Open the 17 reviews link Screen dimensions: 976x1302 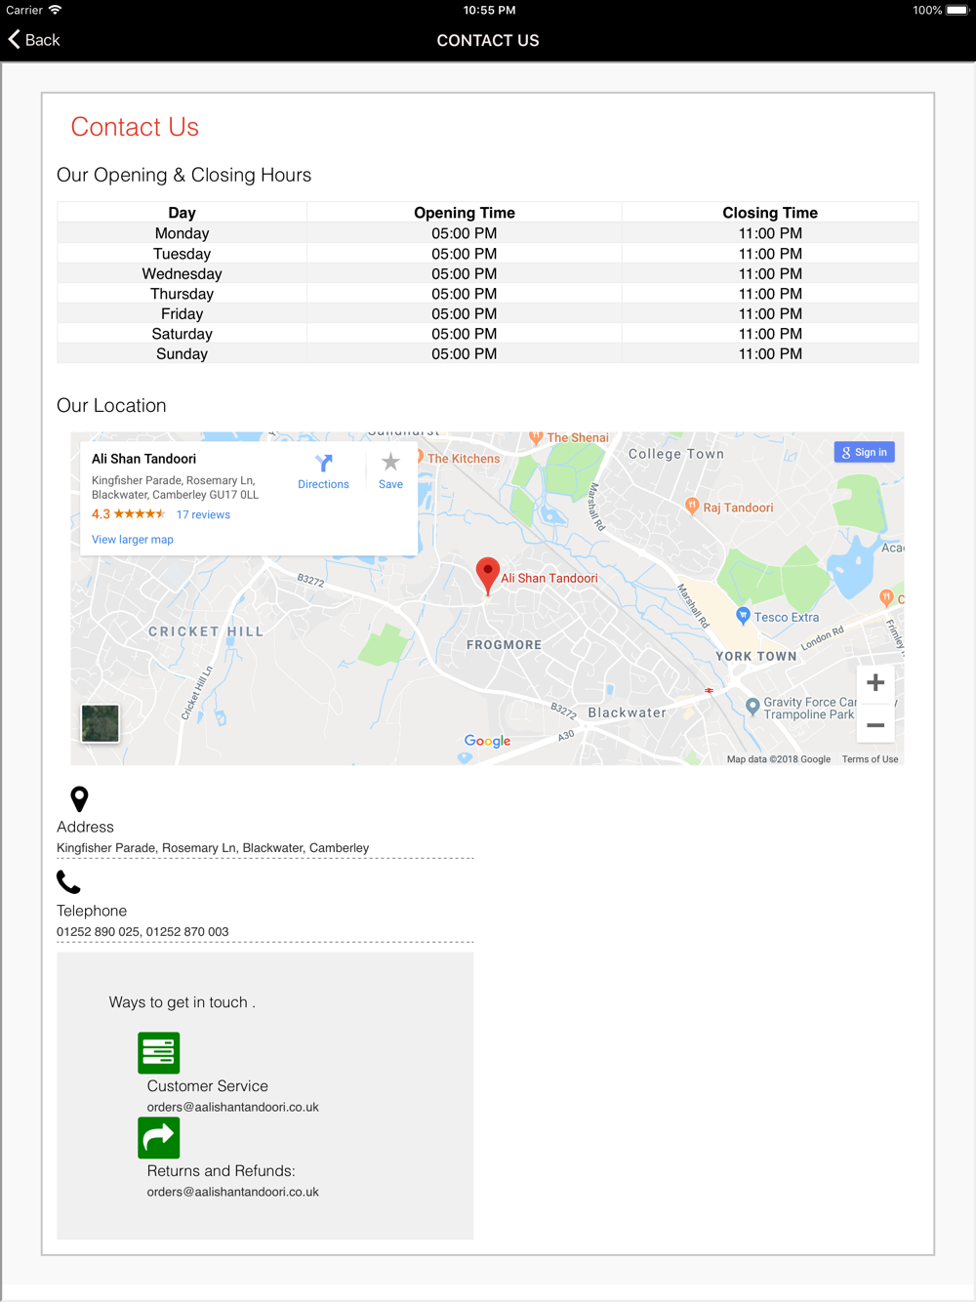[203, 515]
